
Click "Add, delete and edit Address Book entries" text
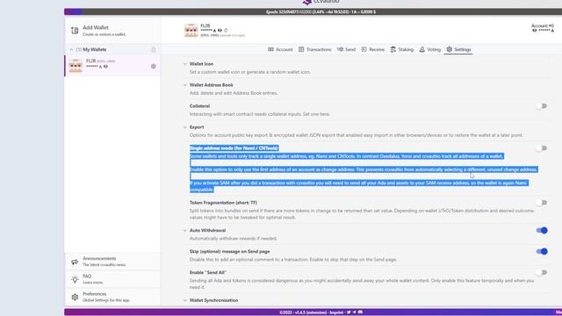tap(234, 93)
